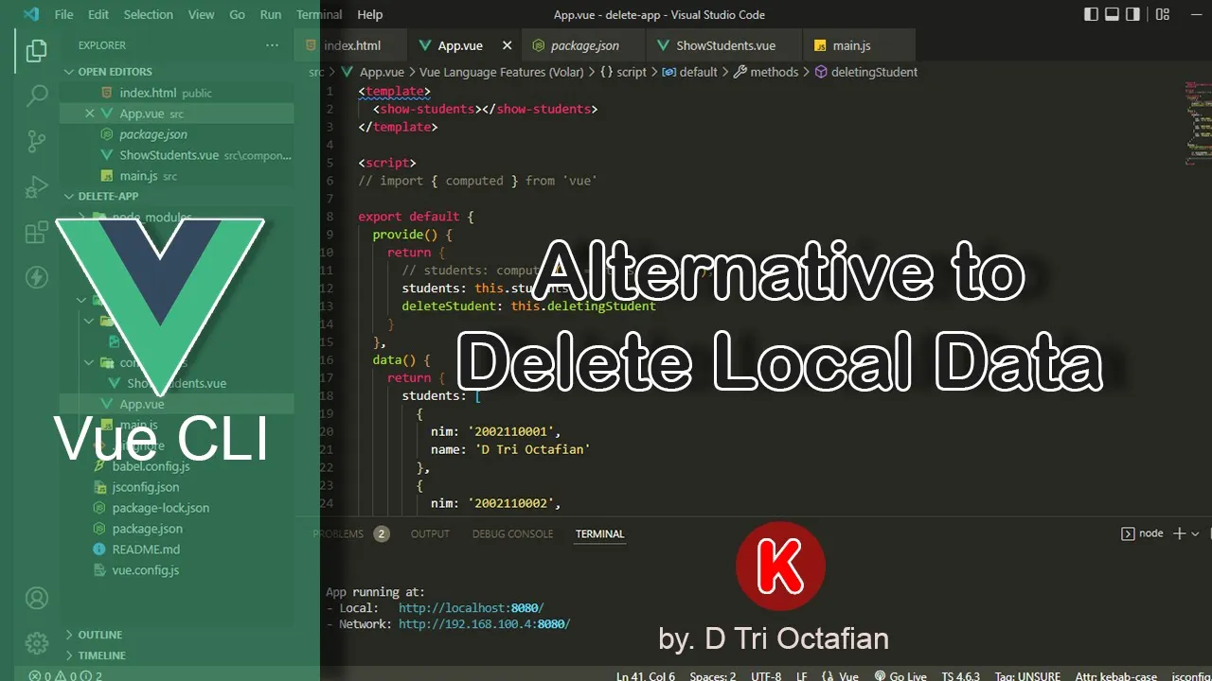The height and width of the screenshot is (681, 1212).
Task: Open the Manage gear icon
Action: [x=36, y=643]
